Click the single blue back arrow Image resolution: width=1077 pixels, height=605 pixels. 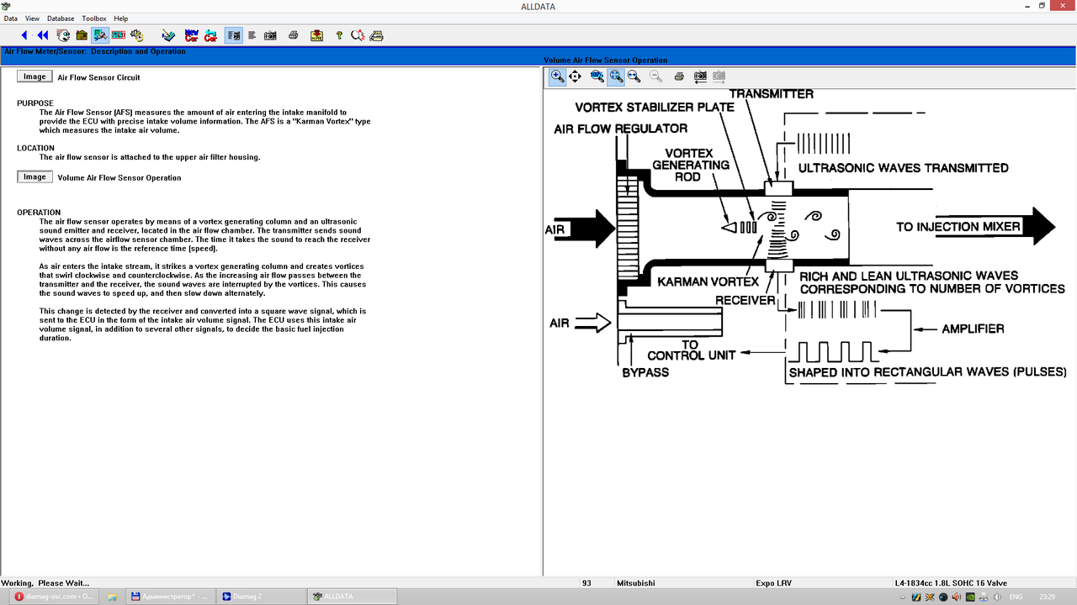[x=24, y=35]
